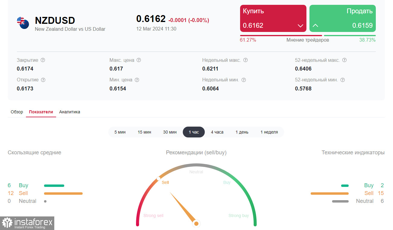Open the Обзор tab

[x=17, y=112]
